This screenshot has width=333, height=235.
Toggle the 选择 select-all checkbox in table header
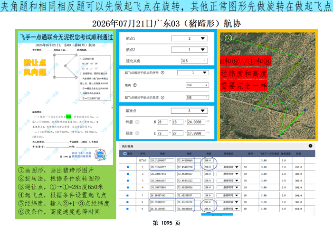[125, 154]
